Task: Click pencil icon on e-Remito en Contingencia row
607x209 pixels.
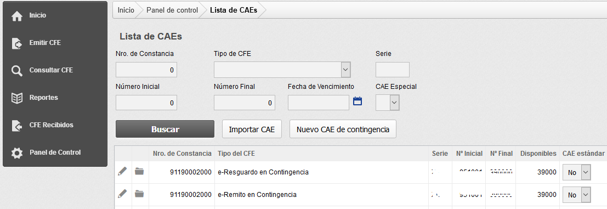Action: click(122, 194)
